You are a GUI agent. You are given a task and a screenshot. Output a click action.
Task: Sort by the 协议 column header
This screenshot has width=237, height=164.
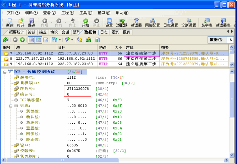(104, 47)
